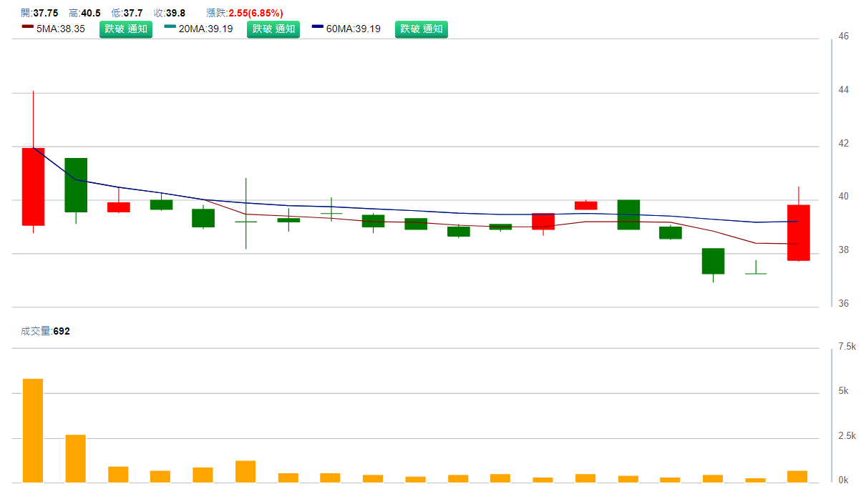The height and width of the screenshot is (494, 866).
Task: Click the 跌破 通知 button beside 5MA
Action: click(x=126, y=29)
